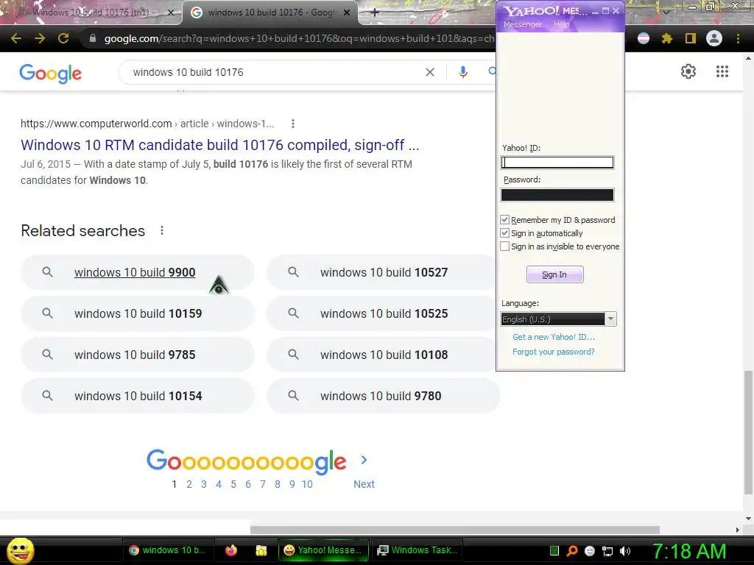Screen dimensions: 754x565
Task: Search related windows 10 build 9900
Action: click(x=138, y=272)
